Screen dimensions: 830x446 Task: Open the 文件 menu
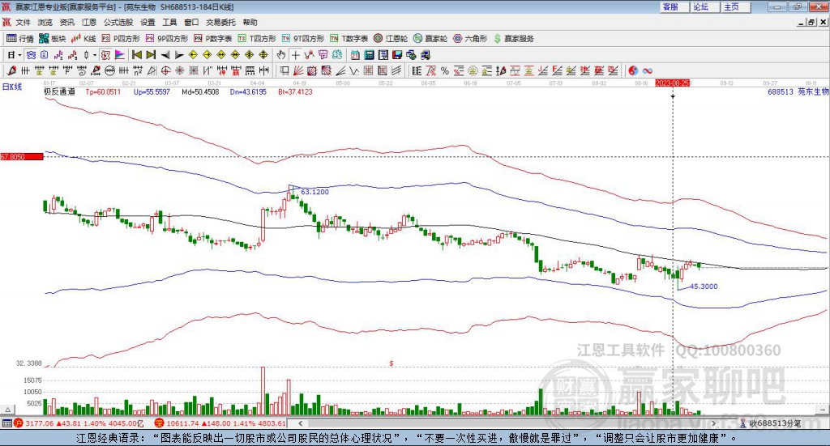tap(24, 22)
